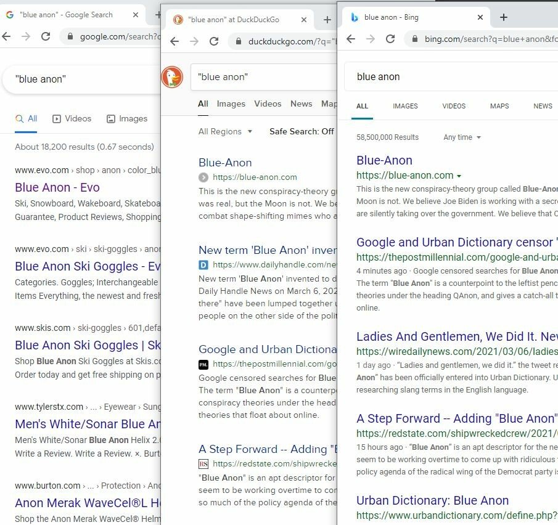Viewport: 558px width, 525px height.
Task: Switch to Videos tab in DuckDuckGo
Action: 268,104
